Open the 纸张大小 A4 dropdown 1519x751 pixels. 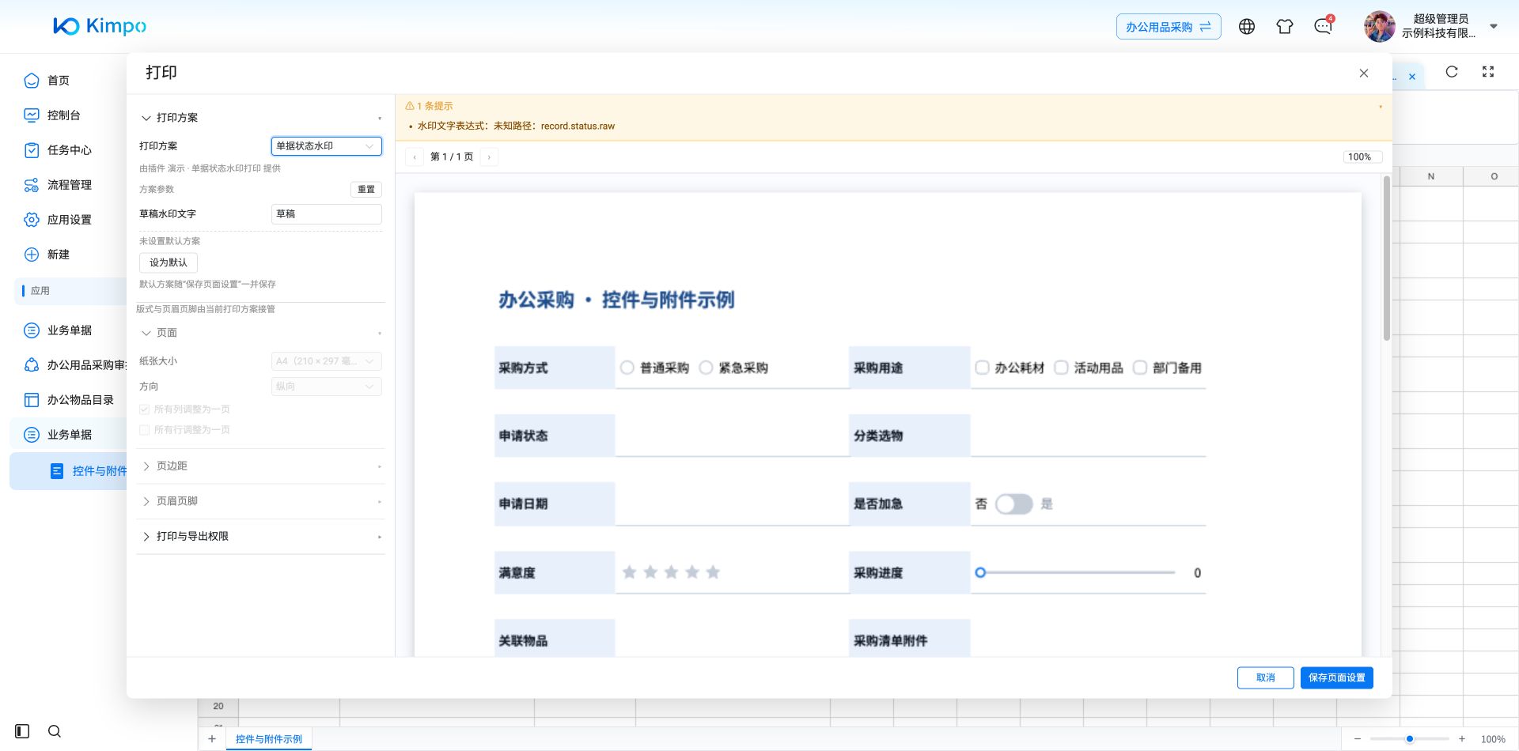point(327,361)
